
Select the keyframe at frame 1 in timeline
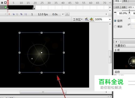point(8,9)
